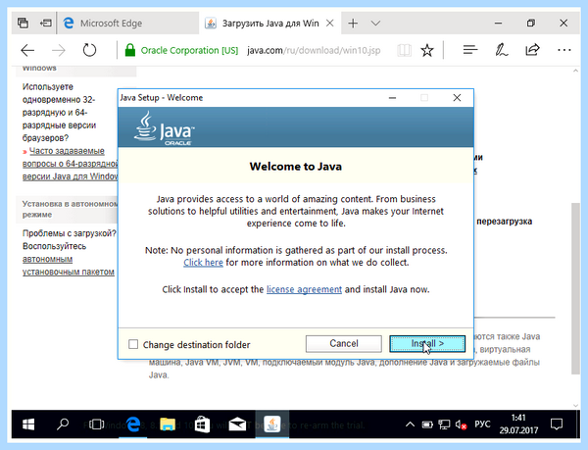Viewport: 588px width, 450px height.
Task: Open 'автономным установочным пакетом' link
Action: coord(69,266)
